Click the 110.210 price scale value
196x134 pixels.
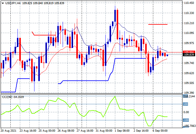click(189, 23)
